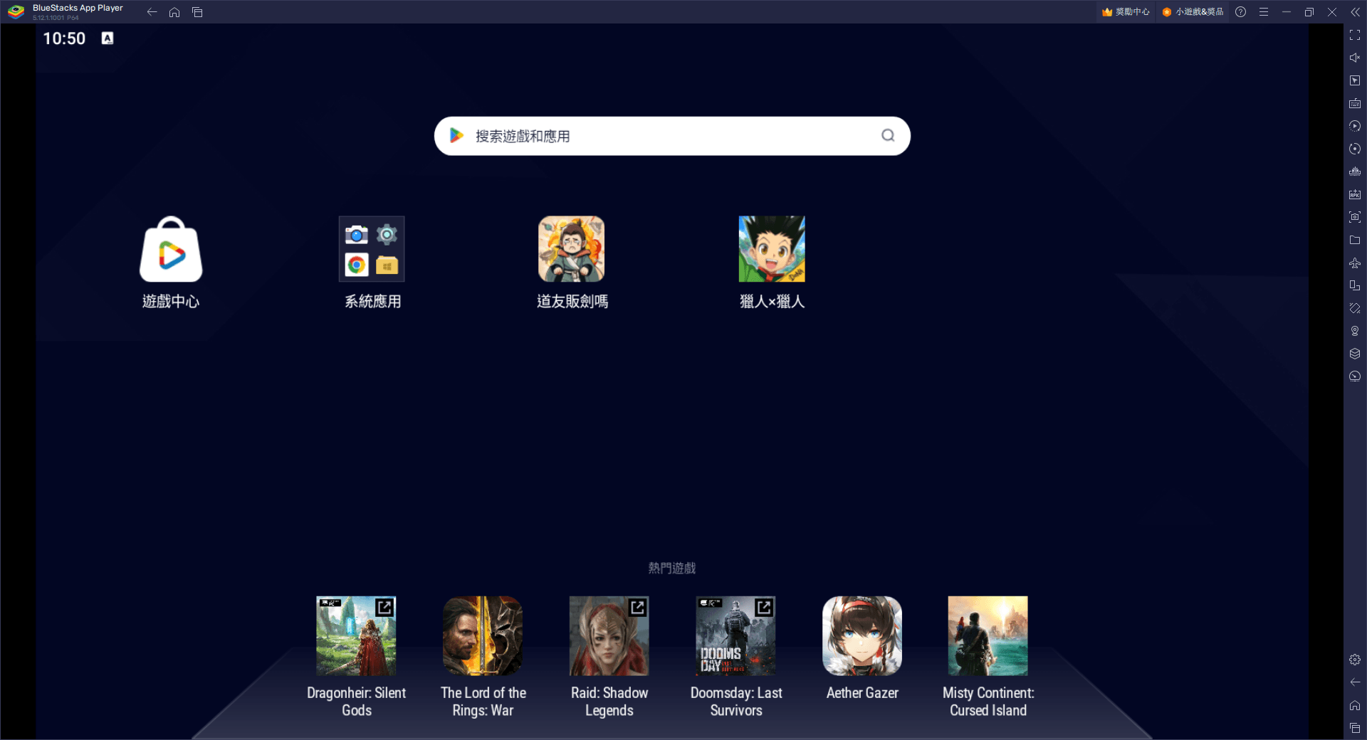This screenshot has width=1367, height=740.
Task: Open the hamburger menu in title bar
Action: pyautogui.click(x=1264, y=12)
